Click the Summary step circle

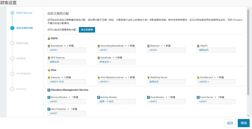[x=12, y=89]
